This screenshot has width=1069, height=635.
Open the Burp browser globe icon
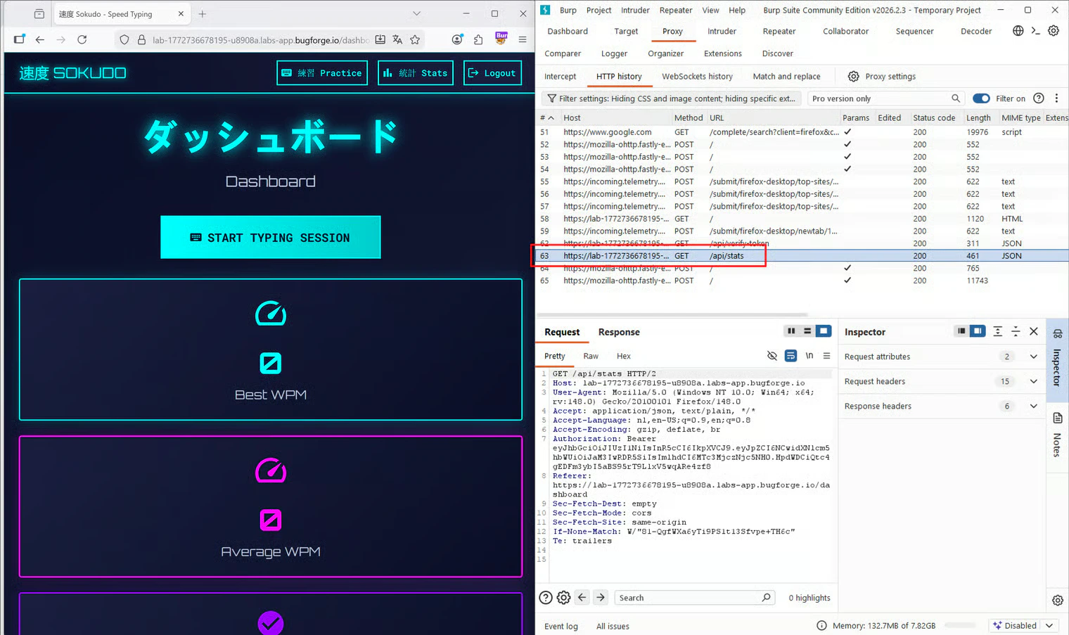pyautogui.click(x=1018, y=31)
